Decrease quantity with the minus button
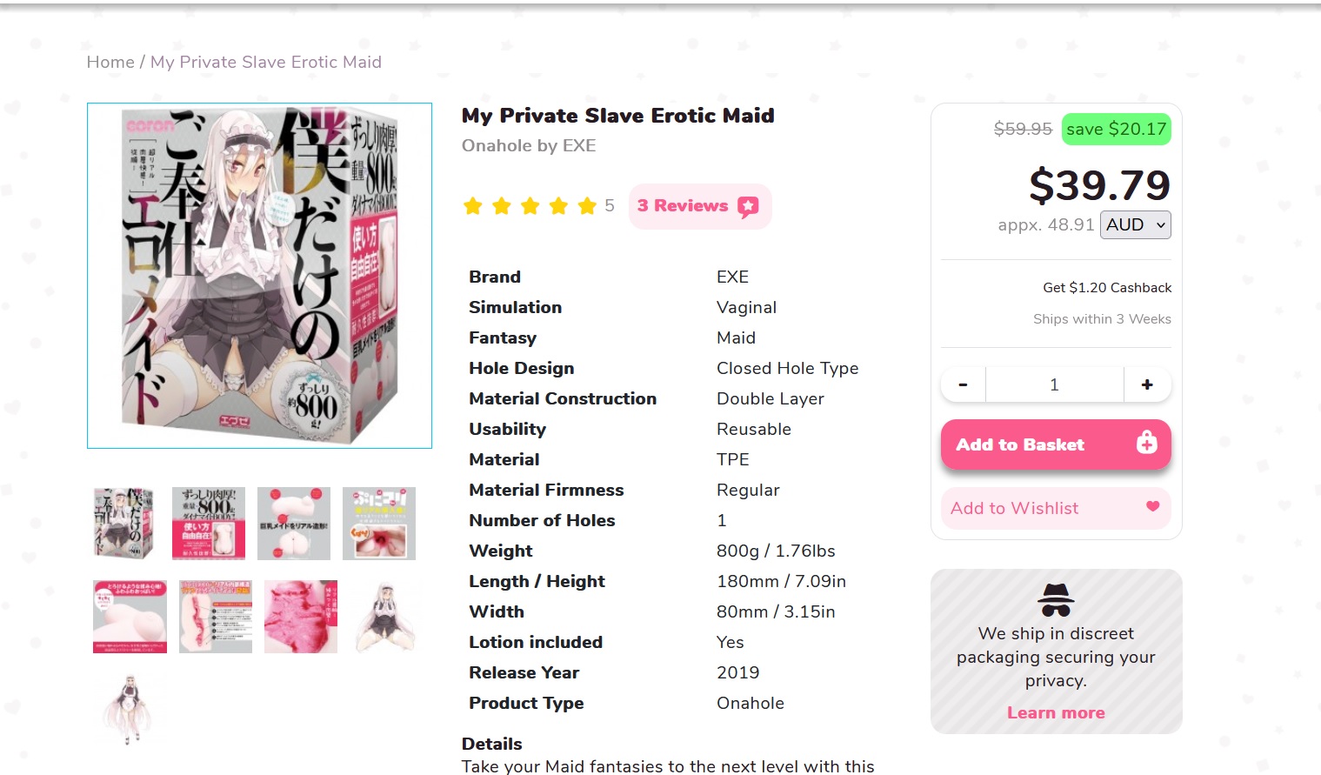The image size is (1321, 775). (x=963, y=384)
